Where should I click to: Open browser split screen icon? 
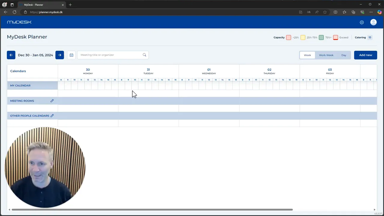[335, 12]
